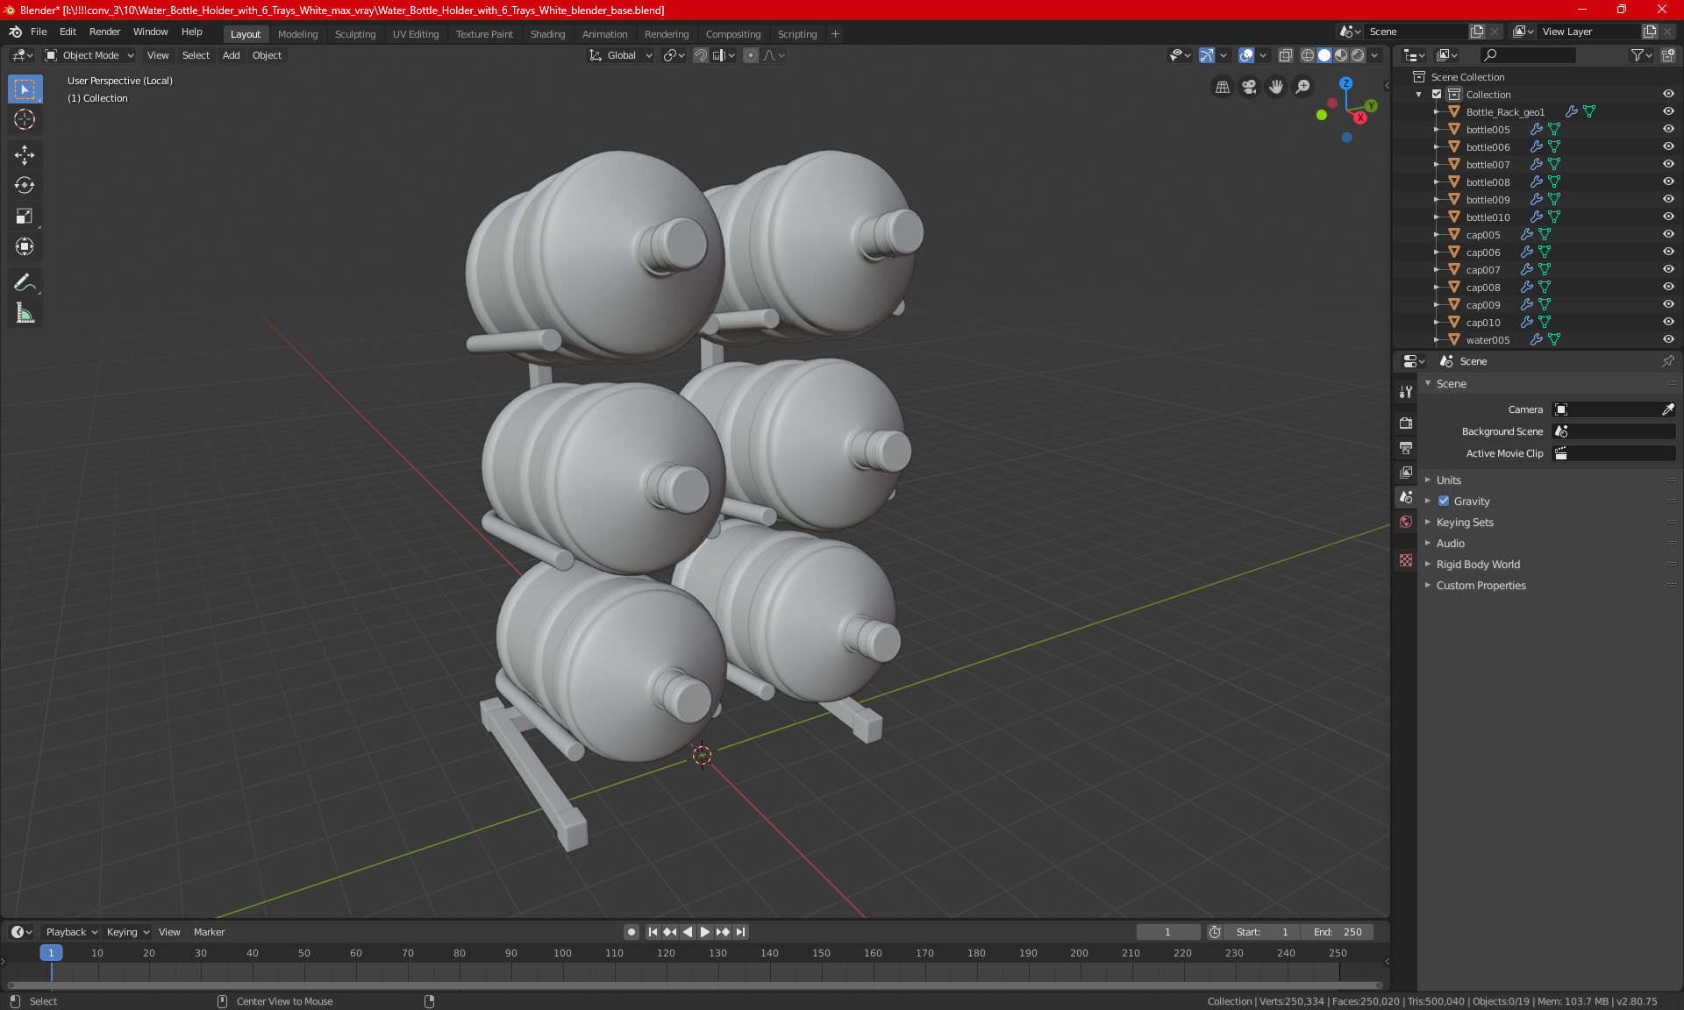The width and height of the screenshot is (1684, 1010).
Task: Select the Move tool in toolbar
Action: 25,155
